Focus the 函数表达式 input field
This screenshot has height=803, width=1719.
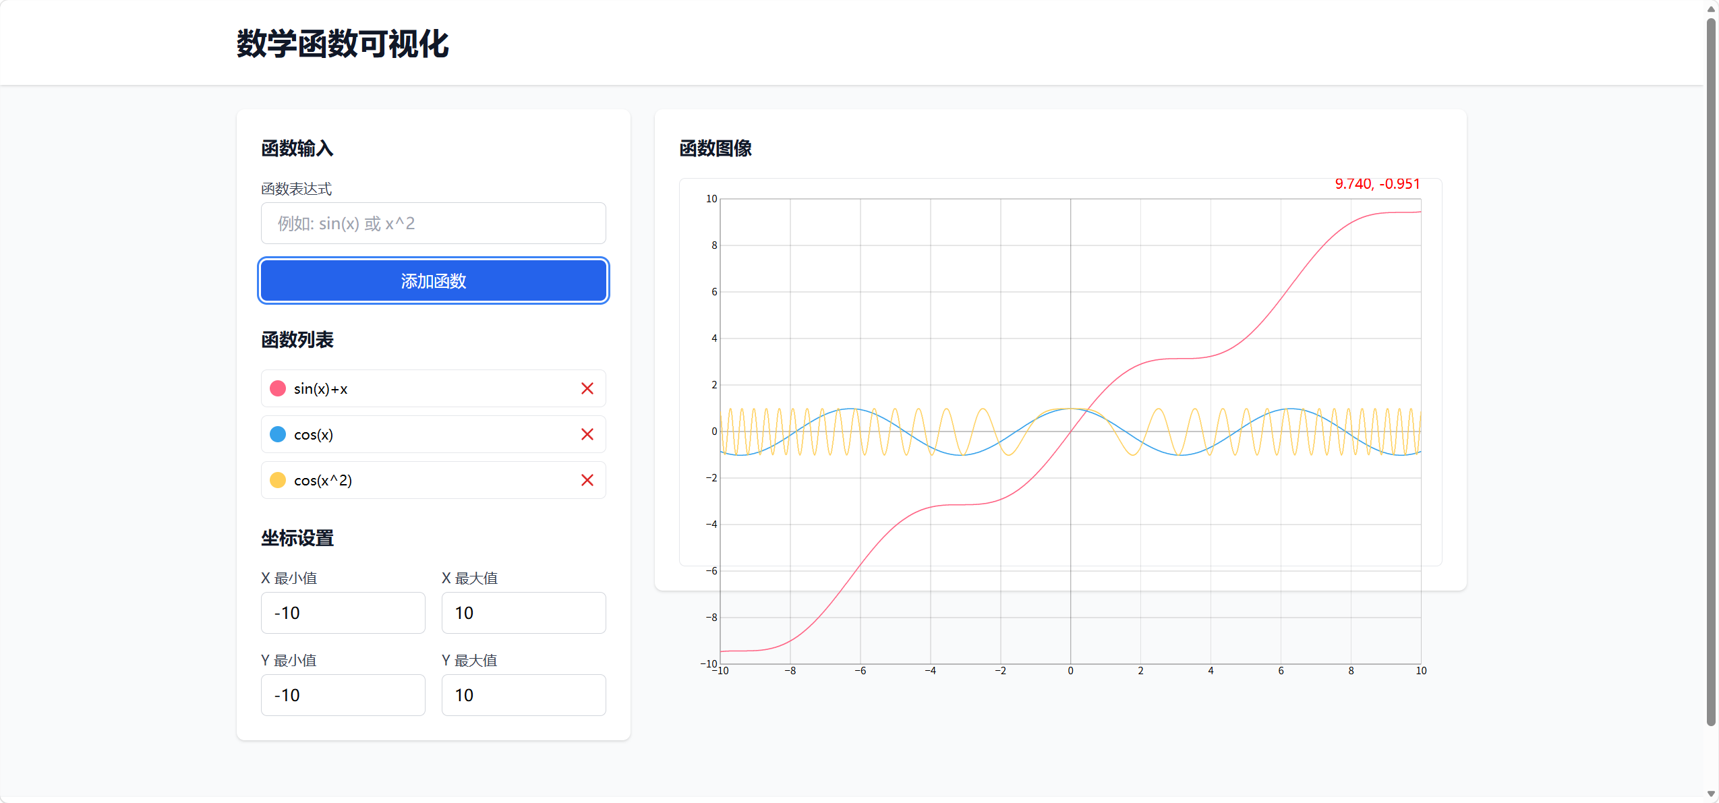[433, 223]
